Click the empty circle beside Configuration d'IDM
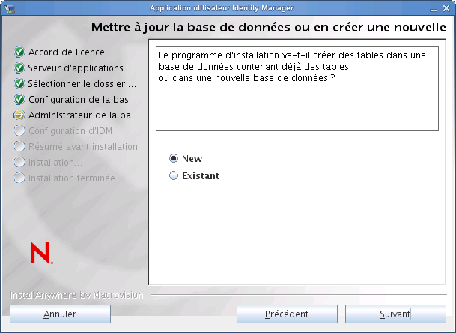 click(19, 130)
